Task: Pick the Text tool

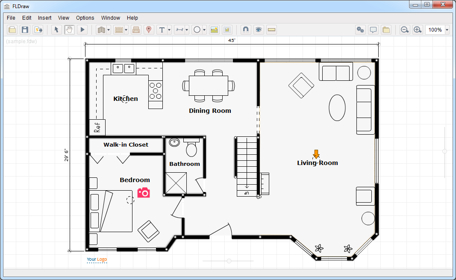Action: coord(162,29)
